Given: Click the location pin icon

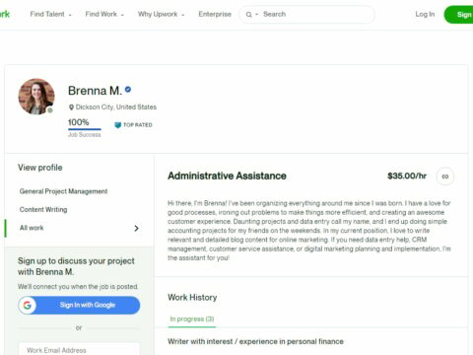Looking at the screenshot, I should (71, 107).
